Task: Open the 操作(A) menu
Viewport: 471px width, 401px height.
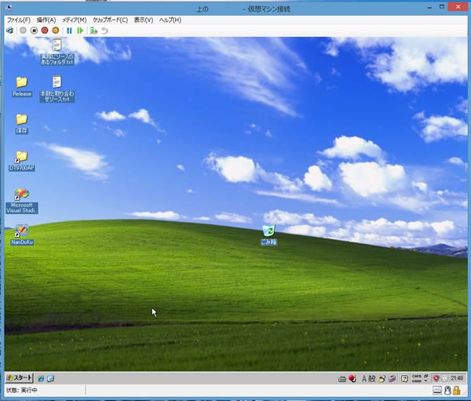Action: click(46, 20)
